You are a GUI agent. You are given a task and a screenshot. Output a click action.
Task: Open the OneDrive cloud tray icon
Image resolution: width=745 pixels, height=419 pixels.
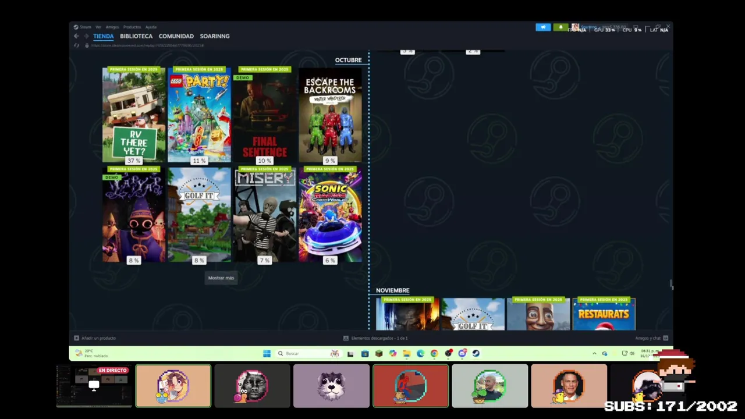click(x=604, y=353)
